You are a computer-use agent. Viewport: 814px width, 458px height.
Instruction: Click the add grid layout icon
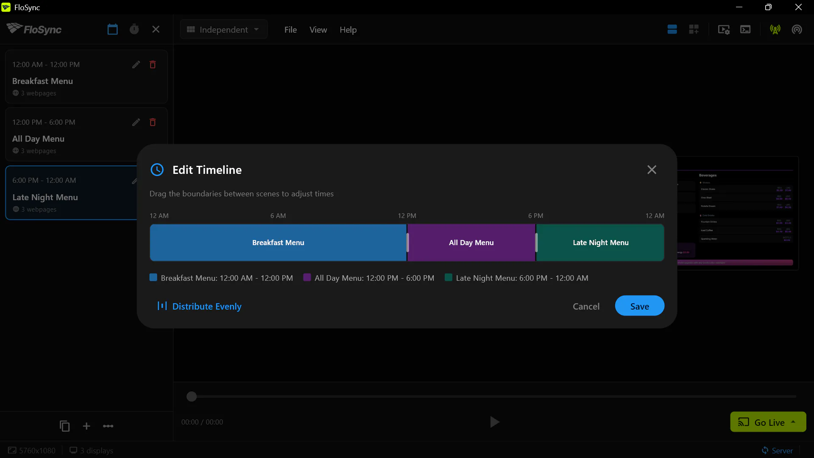(x=694, y=29)
